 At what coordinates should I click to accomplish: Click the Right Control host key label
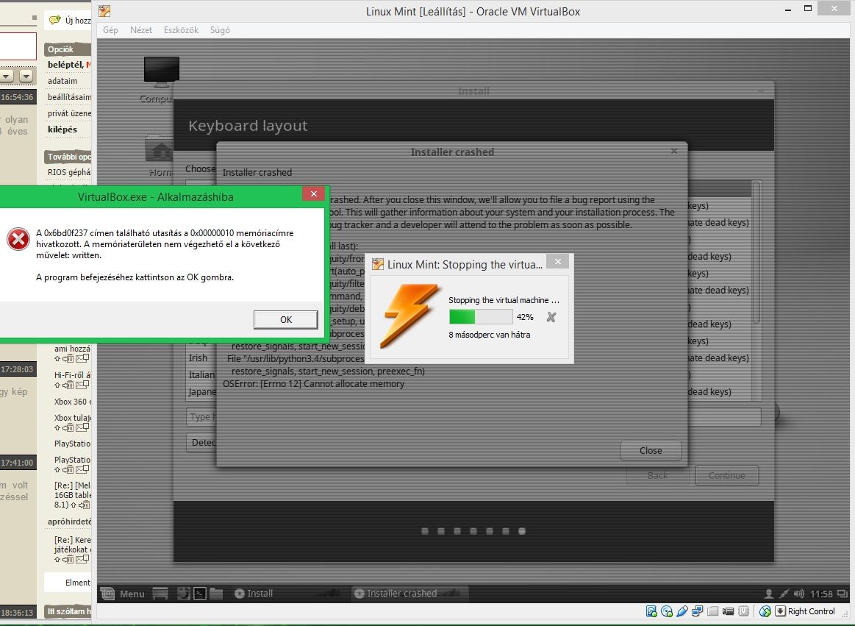[x=812, y=611]
